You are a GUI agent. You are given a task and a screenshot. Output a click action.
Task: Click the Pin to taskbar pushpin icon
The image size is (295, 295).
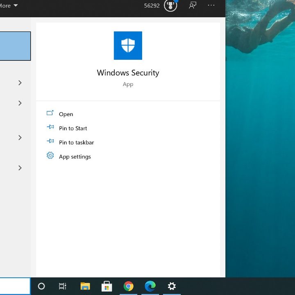coord(50,141)
